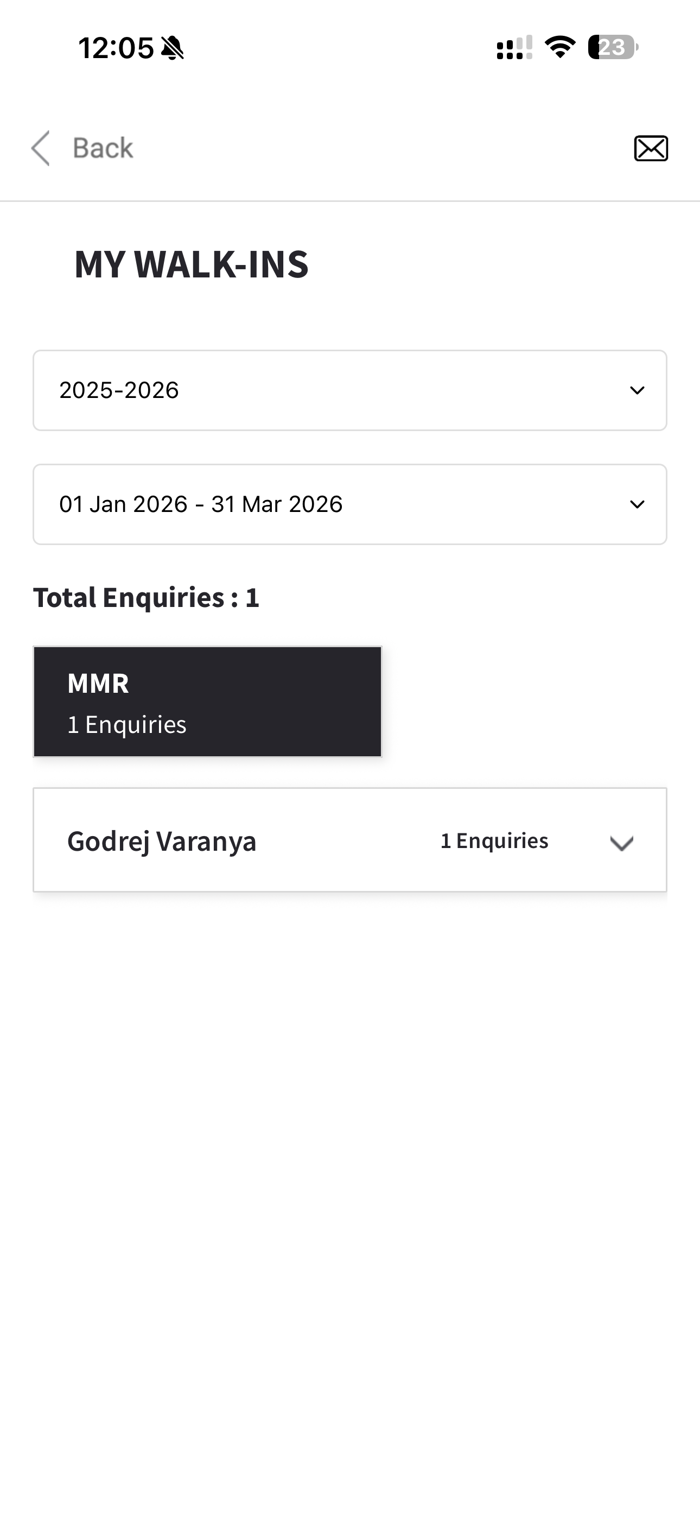Open the 01 Jan 2026 - 31 Mar 2026 dropdown
Image resolution: width=700 pixels, height=1518 pixels.
pos(349,504)
